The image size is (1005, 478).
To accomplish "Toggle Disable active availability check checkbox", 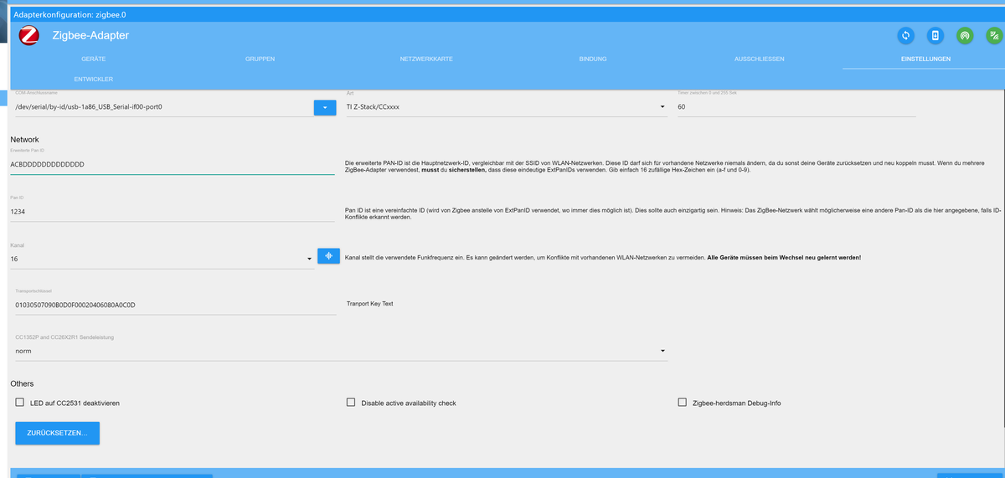I will coord(351,403).
